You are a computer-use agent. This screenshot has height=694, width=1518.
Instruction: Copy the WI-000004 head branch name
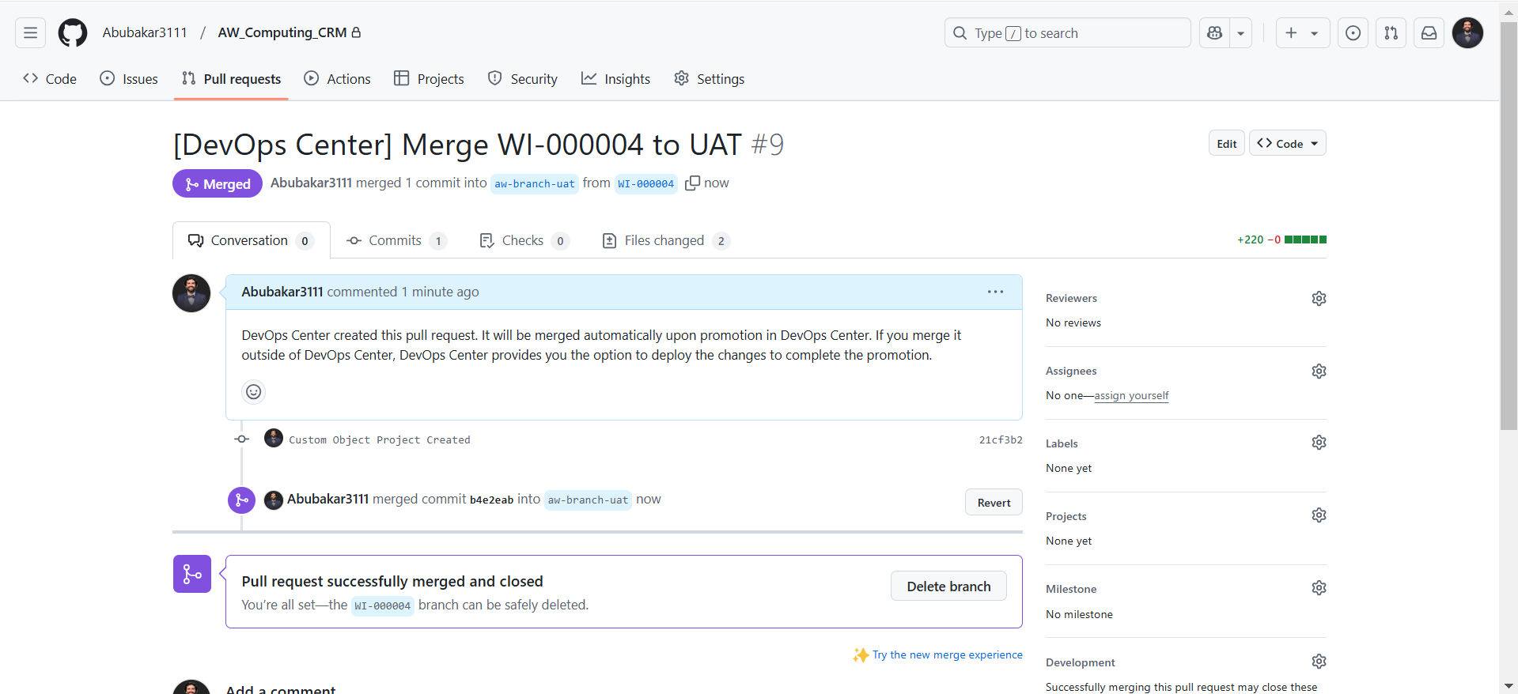point(692,183)
